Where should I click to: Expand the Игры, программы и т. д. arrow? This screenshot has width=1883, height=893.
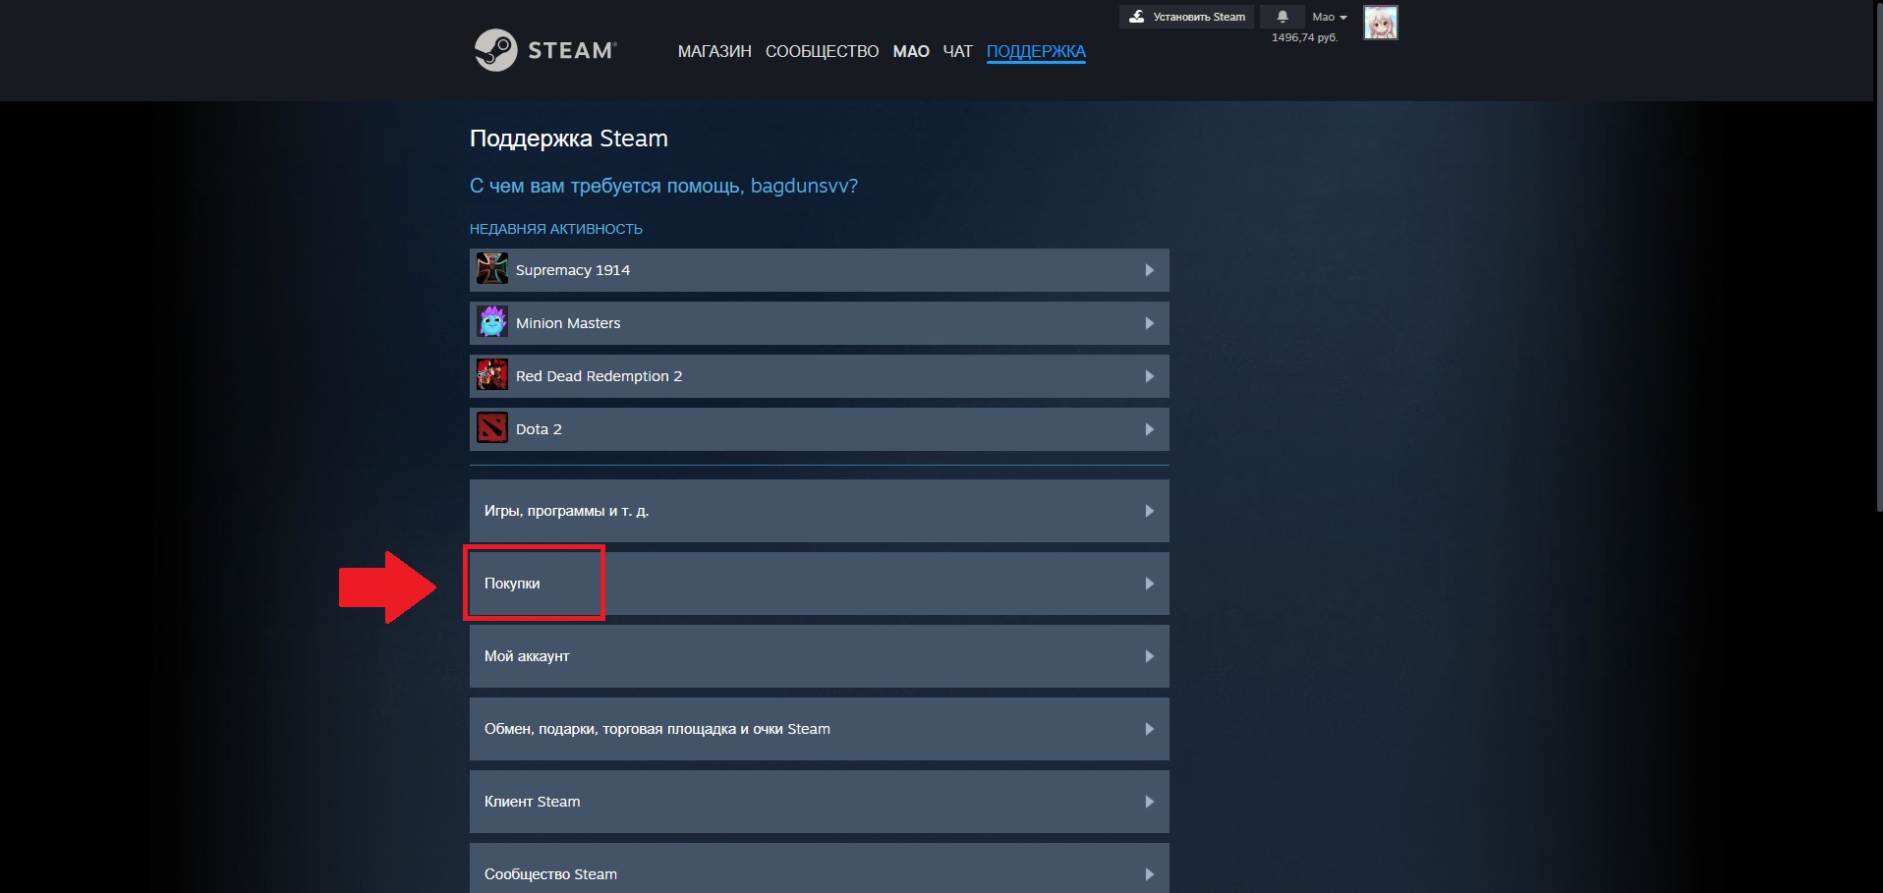click(x=1149, y=511)
